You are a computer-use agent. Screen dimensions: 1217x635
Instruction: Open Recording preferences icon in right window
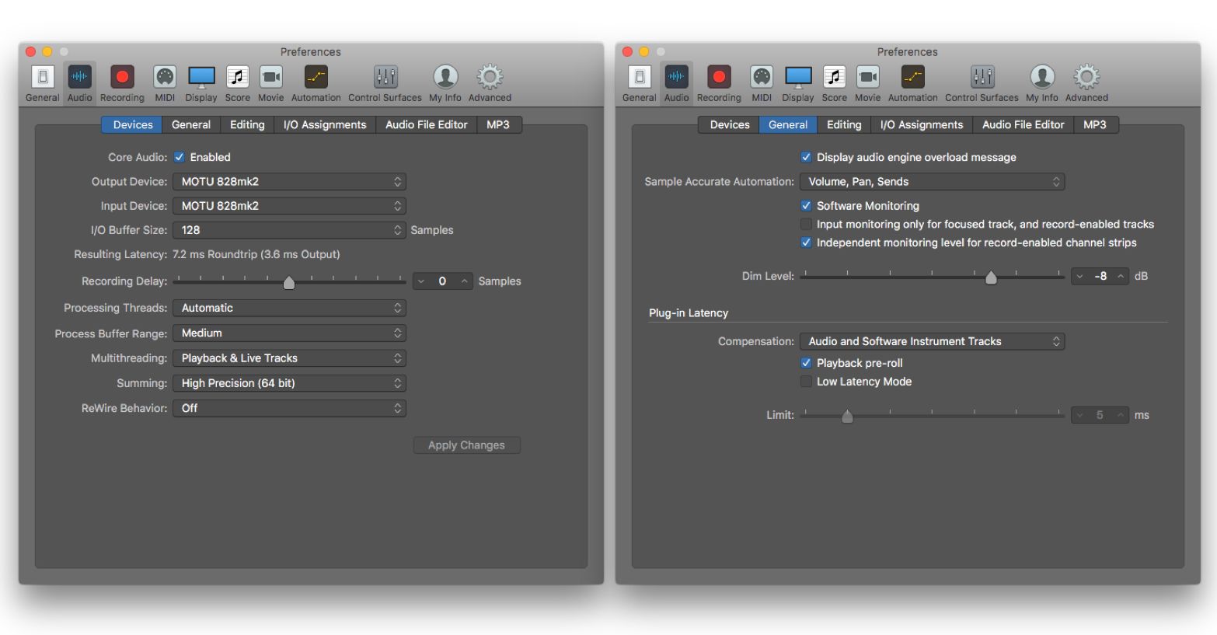pos(719,77)
